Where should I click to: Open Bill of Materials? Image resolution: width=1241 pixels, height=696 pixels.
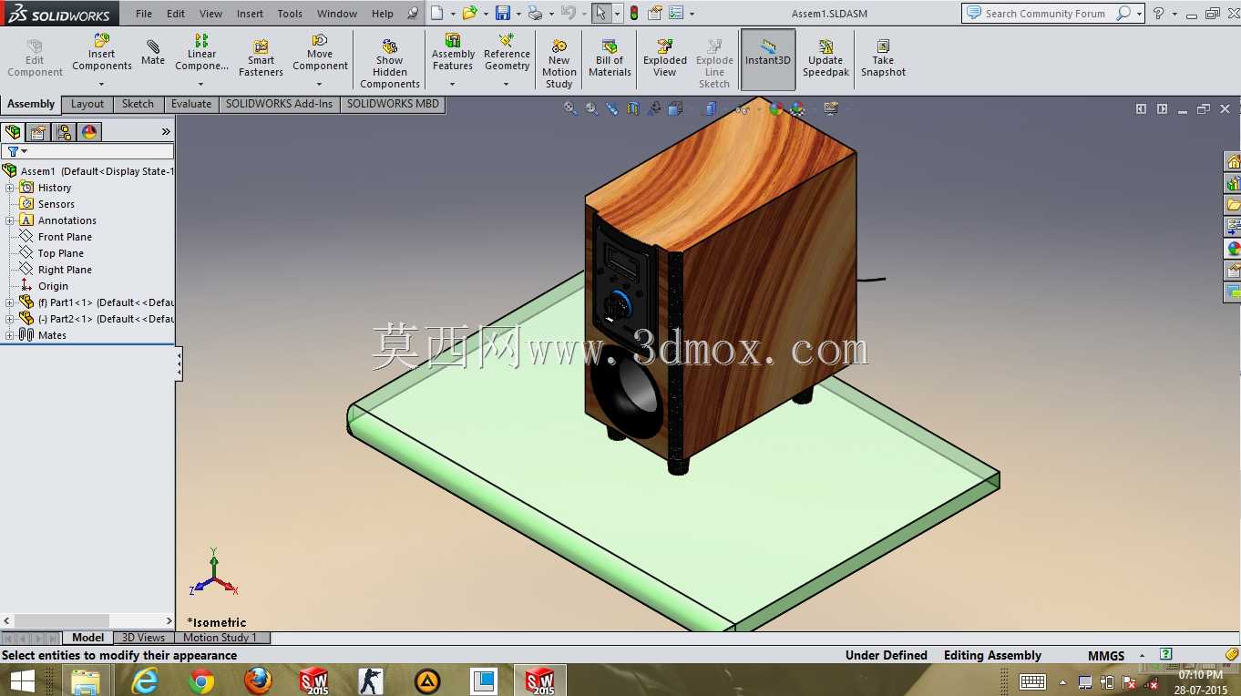[610, 59]
